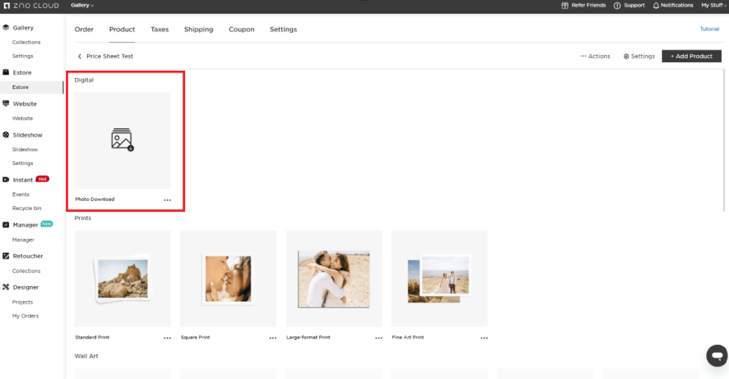729x379 pixels.
Task: Click the Support help icon
Action: pyautogui.click(x=617, y=5)
